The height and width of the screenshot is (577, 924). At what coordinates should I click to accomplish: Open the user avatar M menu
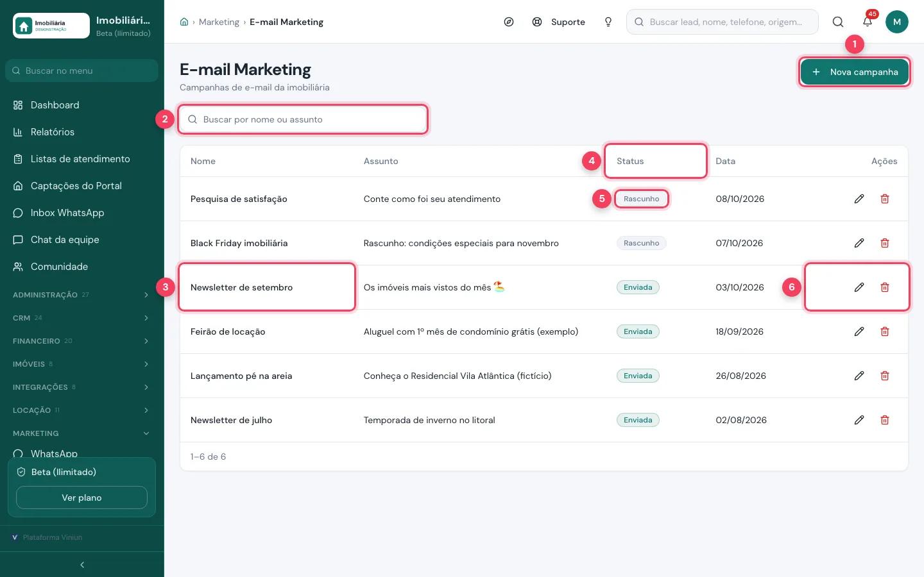tap(897, 22)
